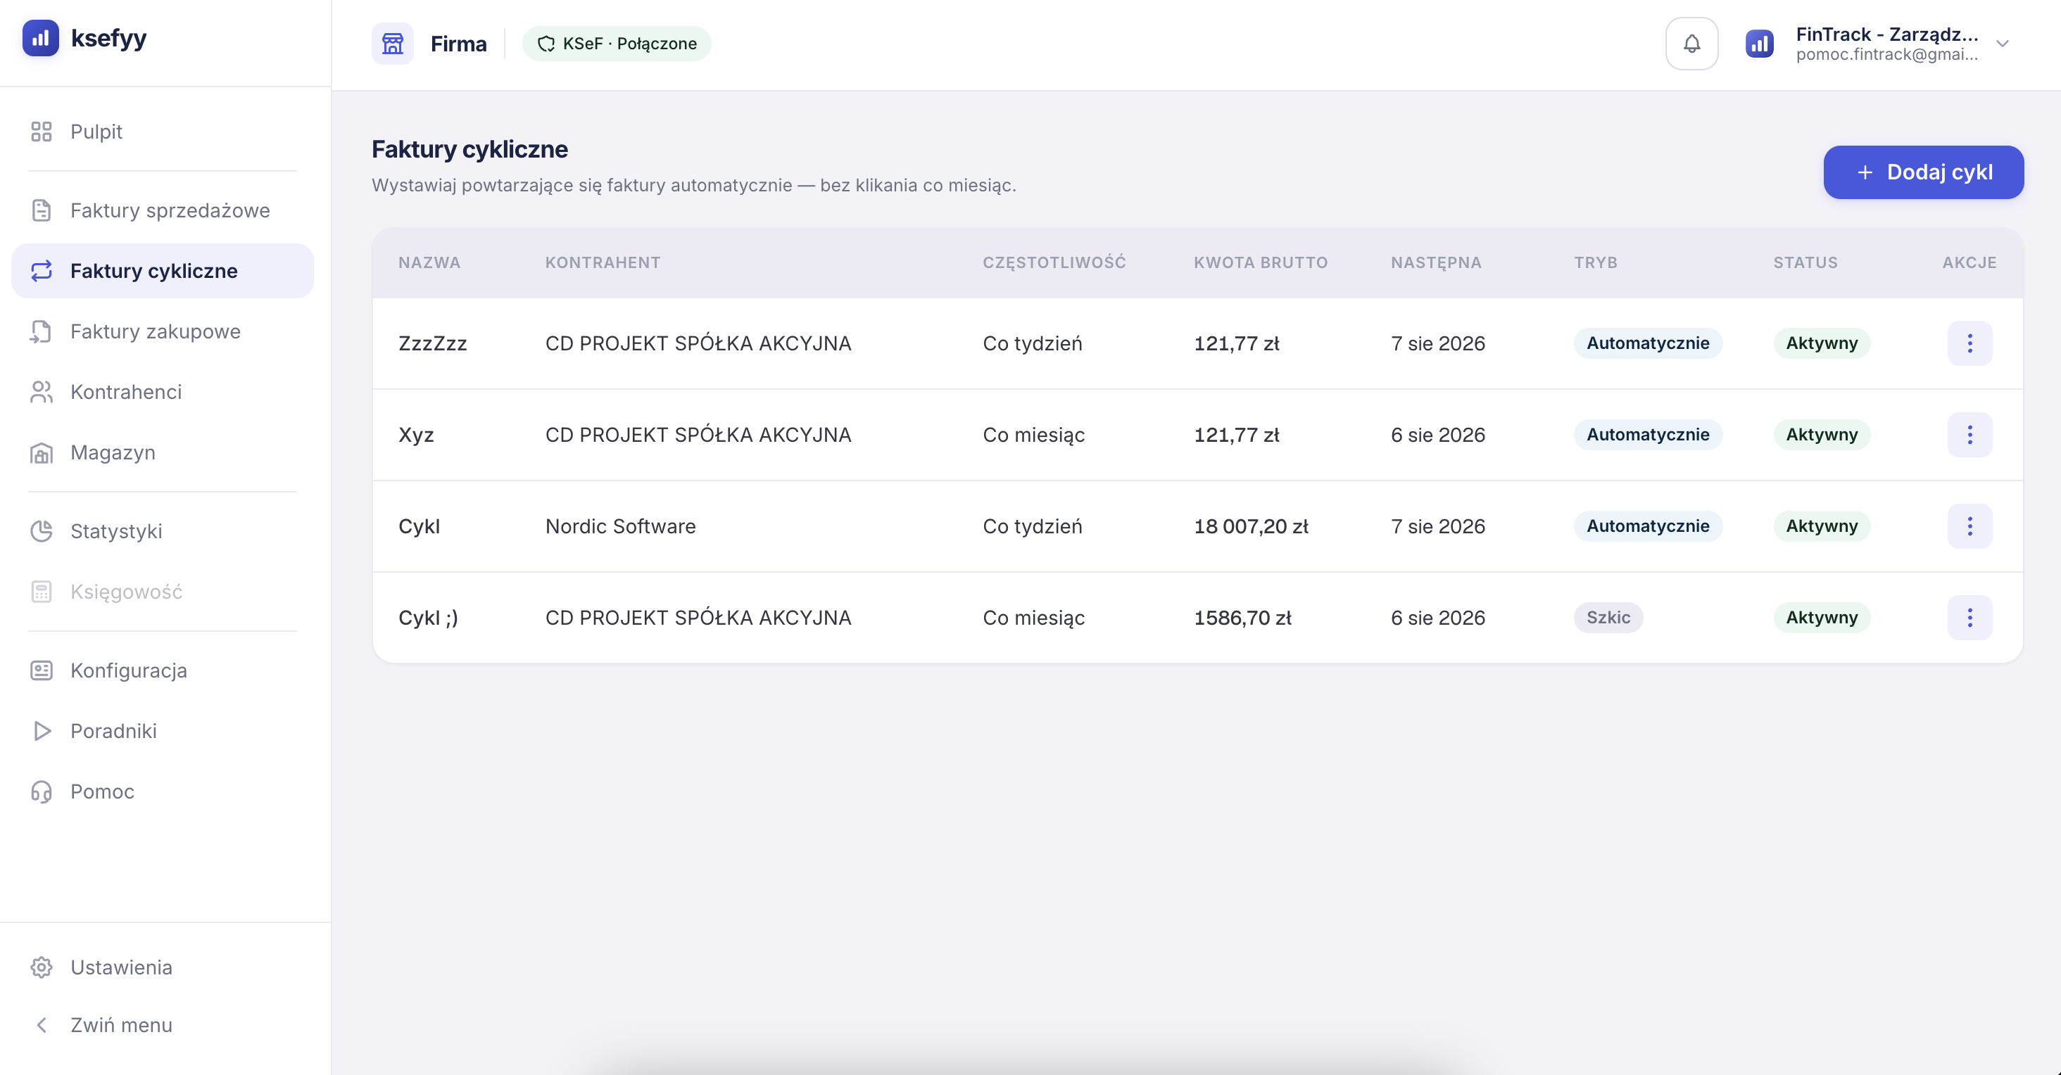The height and width of the screenshot is (1075, 2061).
Task: Click the Statystyki pie chart icon
Action: (x=42, y=531)
